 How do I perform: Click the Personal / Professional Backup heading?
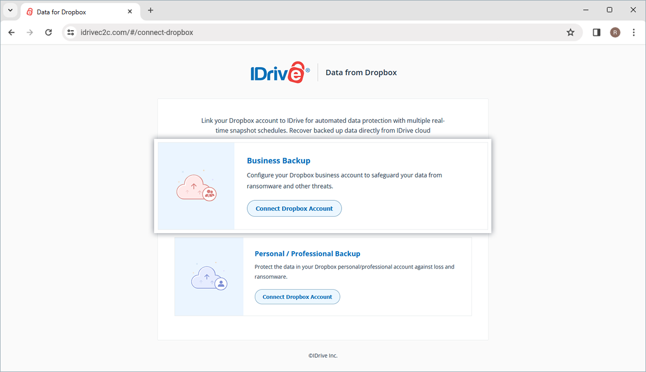pyautogui.click(x=308, y=254)
